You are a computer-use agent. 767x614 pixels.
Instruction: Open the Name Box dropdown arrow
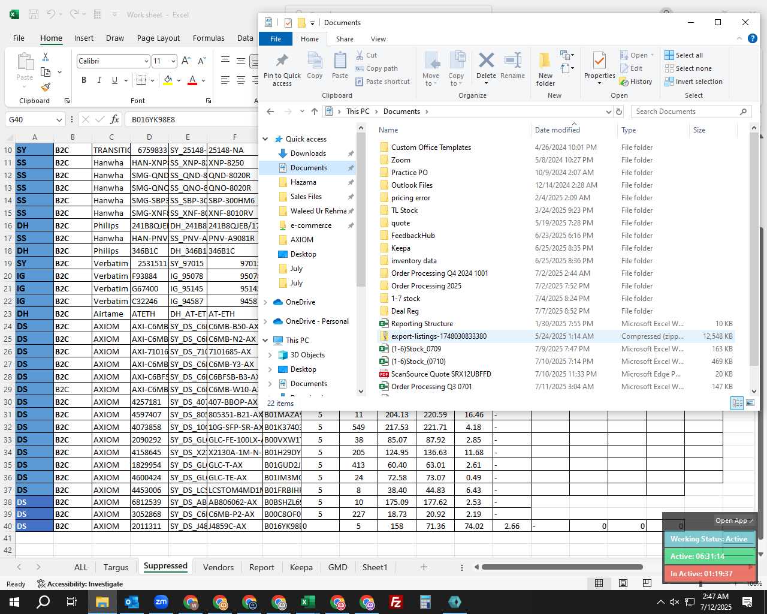59,120
